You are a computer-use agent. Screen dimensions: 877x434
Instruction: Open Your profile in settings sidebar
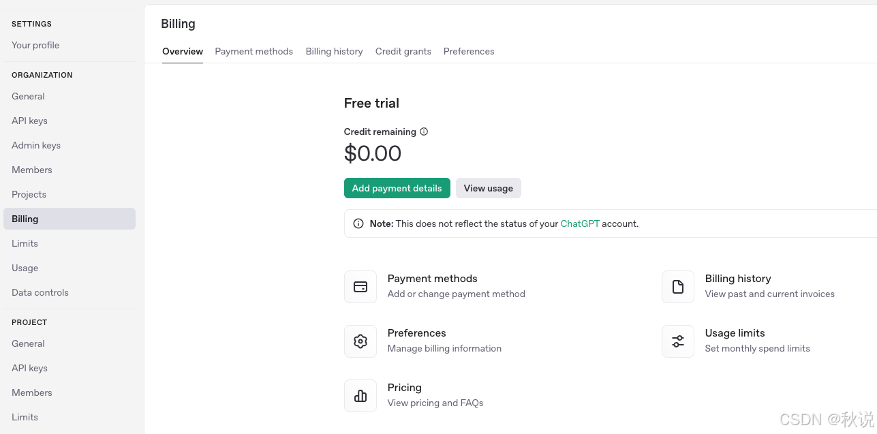coord(35,45)
